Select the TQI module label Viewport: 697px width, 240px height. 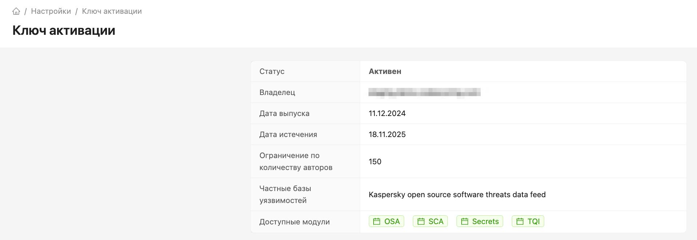click(x=534, y=222)
